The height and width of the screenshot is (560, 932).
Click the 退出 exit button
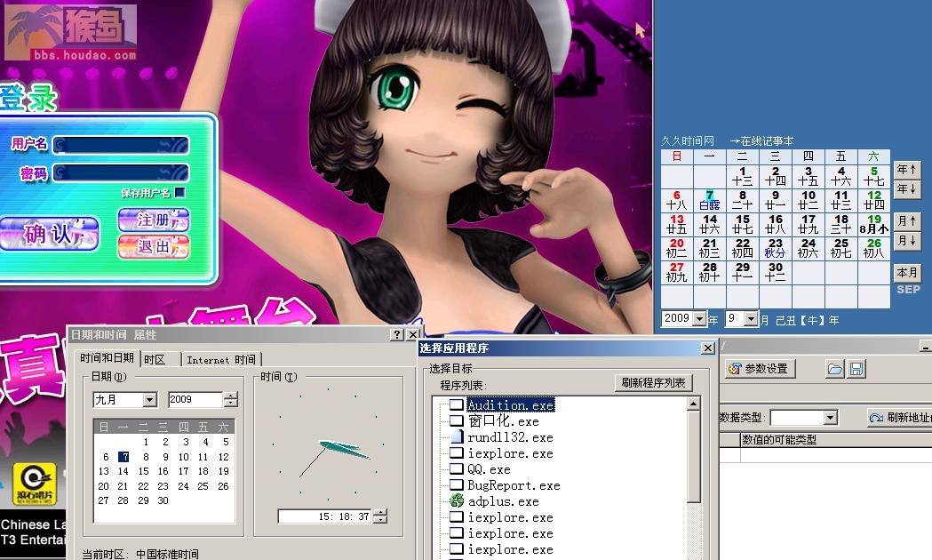[x=154, y=247]
